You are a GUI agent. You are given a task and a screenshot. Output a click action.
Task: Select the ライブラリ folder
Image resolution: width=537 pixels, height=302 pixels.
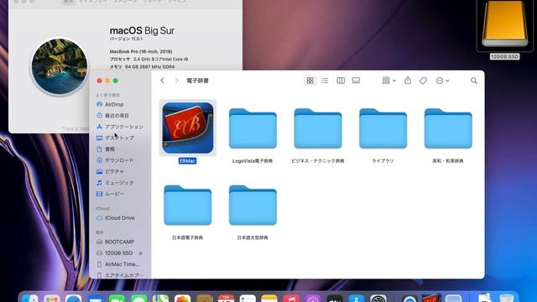[383, 128]
